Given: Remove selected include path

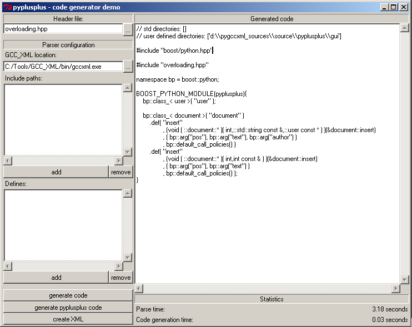Looking at the screenshot, I should point(120,172).
